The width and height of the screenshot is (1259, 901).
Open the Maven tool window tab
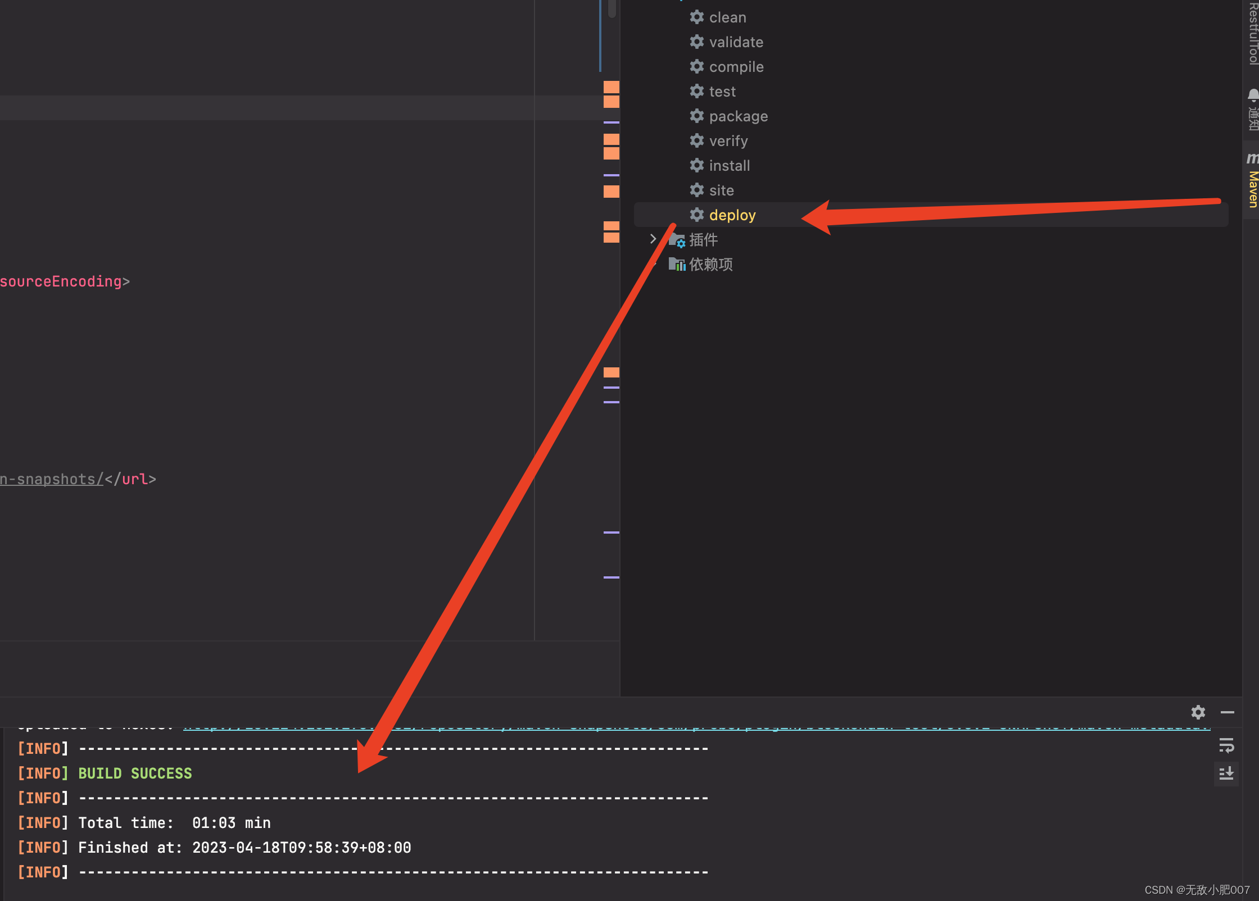click(1252, 180)
